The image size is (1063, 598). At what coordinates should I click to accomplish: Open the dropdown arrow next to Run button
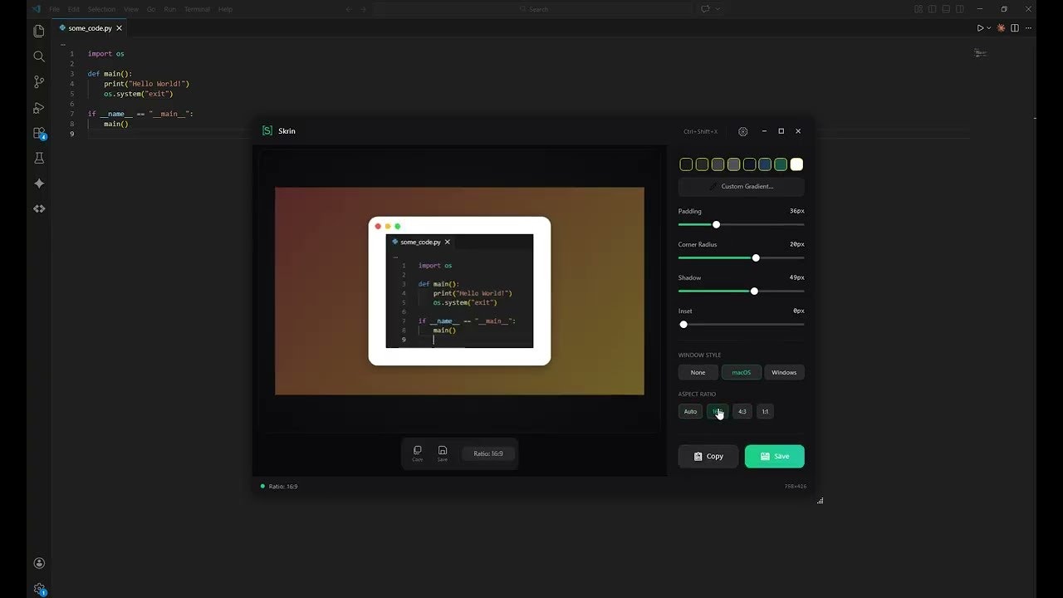click(988, 28)
